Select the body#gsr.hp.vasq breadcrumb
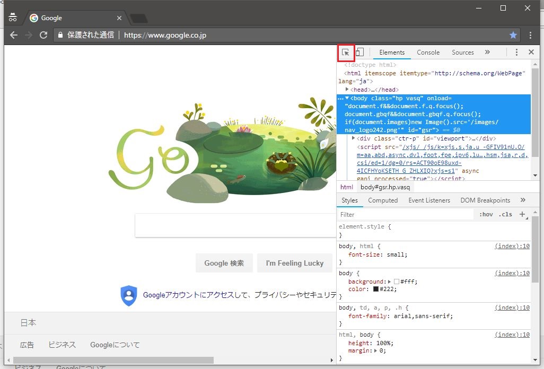 (x=385, y=187)
